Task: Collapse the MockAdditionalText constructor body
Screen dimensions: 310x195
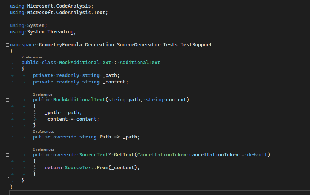Action: coord(7,100)
